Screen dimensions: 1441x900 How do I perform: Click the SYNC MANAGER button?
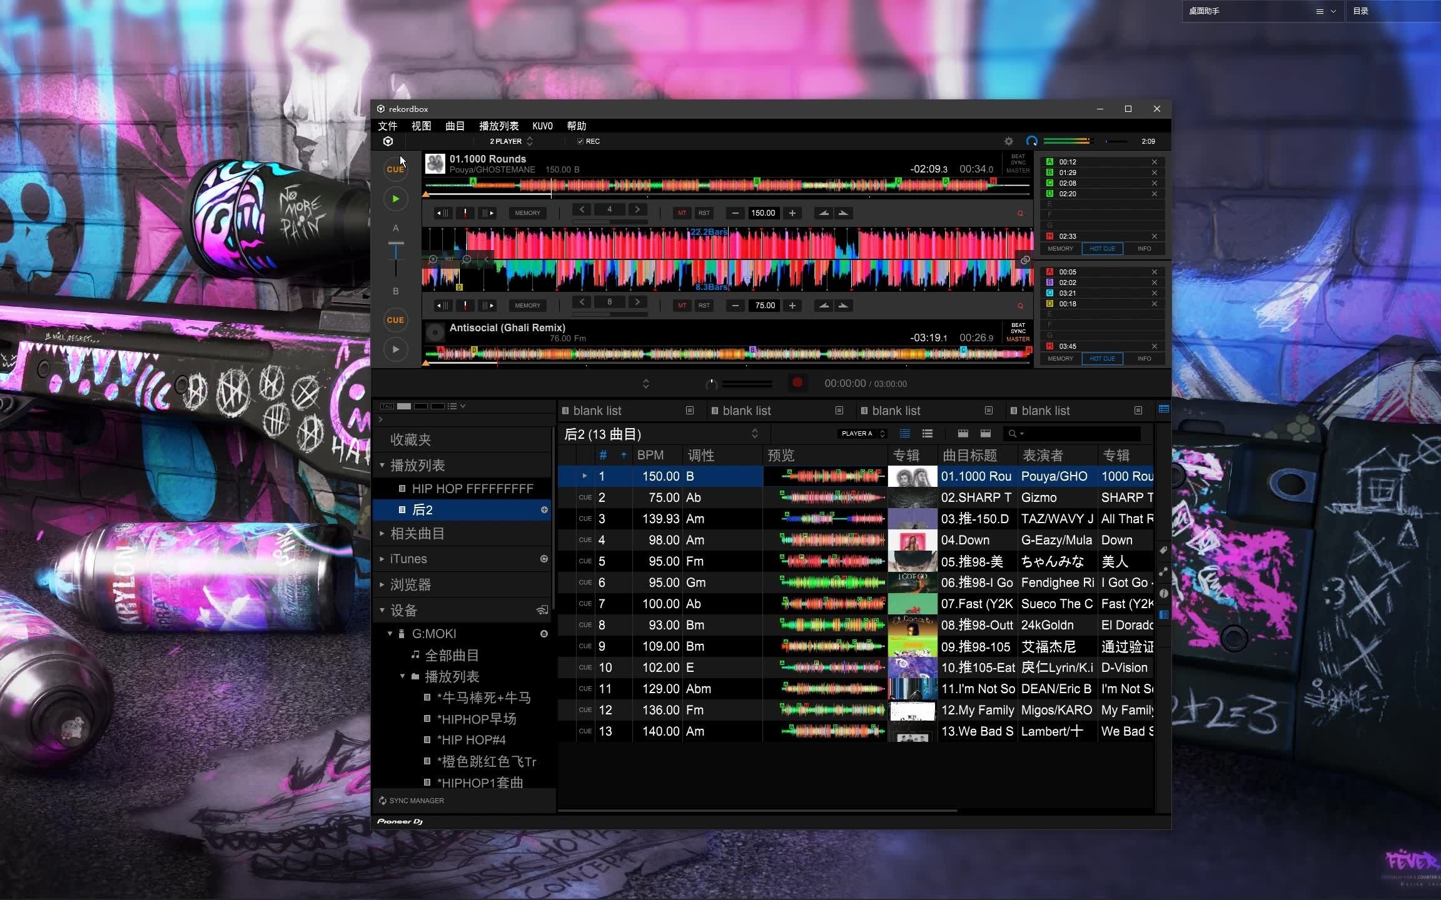click(415, 801)
